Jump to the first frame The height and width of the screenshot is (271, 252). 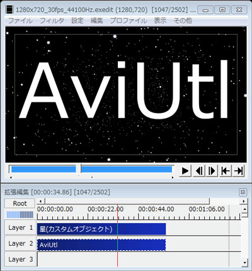(x=226, y=171)
